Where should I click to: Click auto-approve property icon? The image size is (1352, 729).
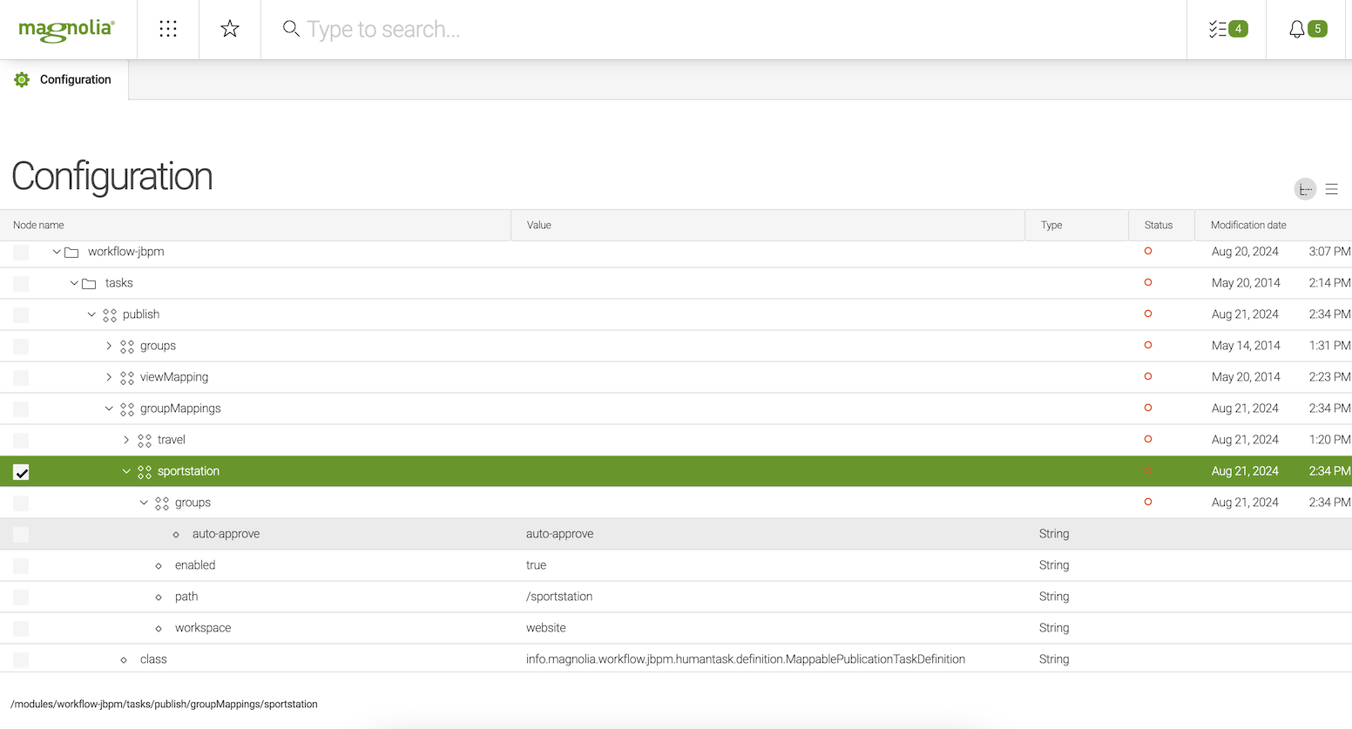click(x=176, y=535)
